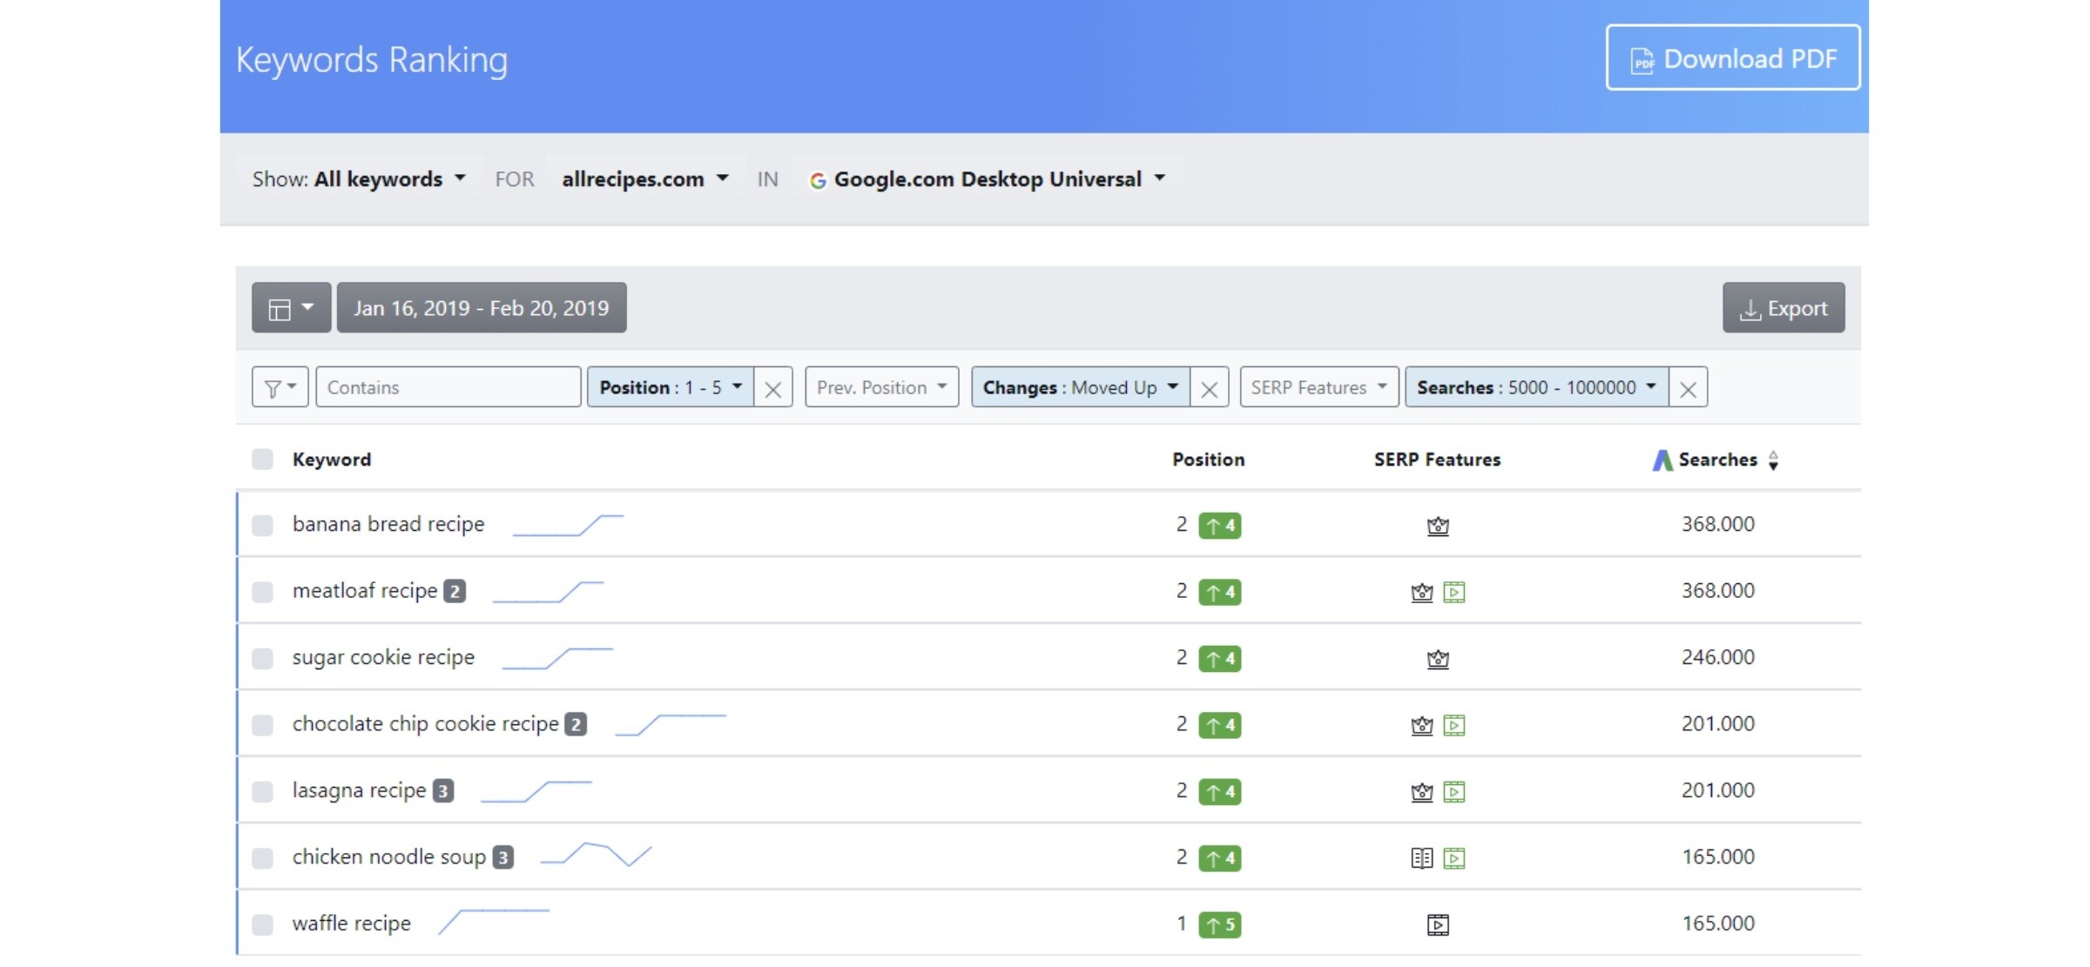Check the sugar cookie recipe row checkbox

(x=262, y=658)
